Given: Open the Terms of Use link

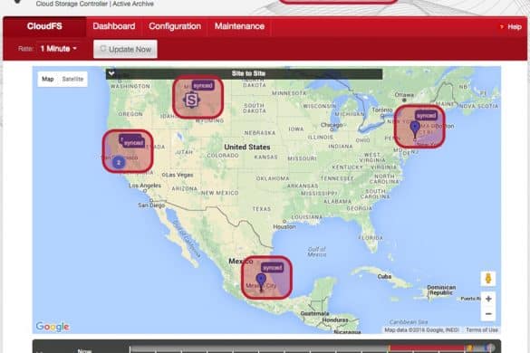Looking at the screenshot, I should pyautogui.click(x=482, y=329).
